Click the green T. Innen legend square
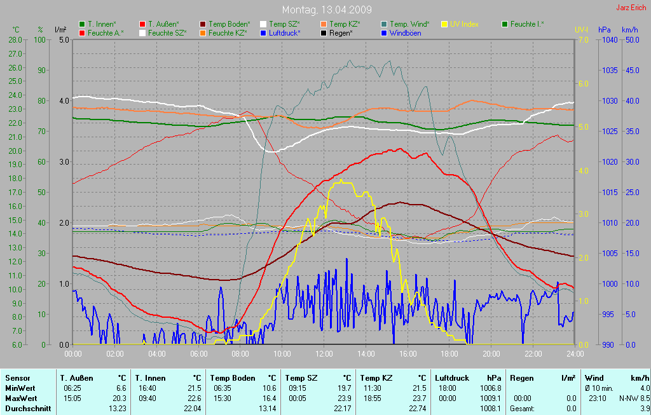Image resolution: width=651 pixels, height=415 pixels. click(x=82, y=24)
